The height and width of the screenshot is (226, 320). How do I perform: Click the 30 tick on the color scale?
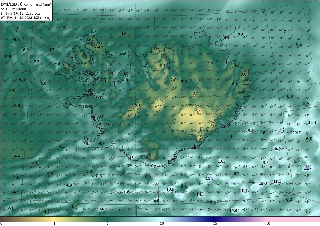click(x=268, y=223)
